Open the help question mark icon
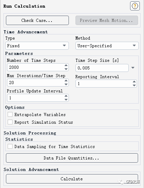This screenshot has height=188, width=144. [135, 6]
